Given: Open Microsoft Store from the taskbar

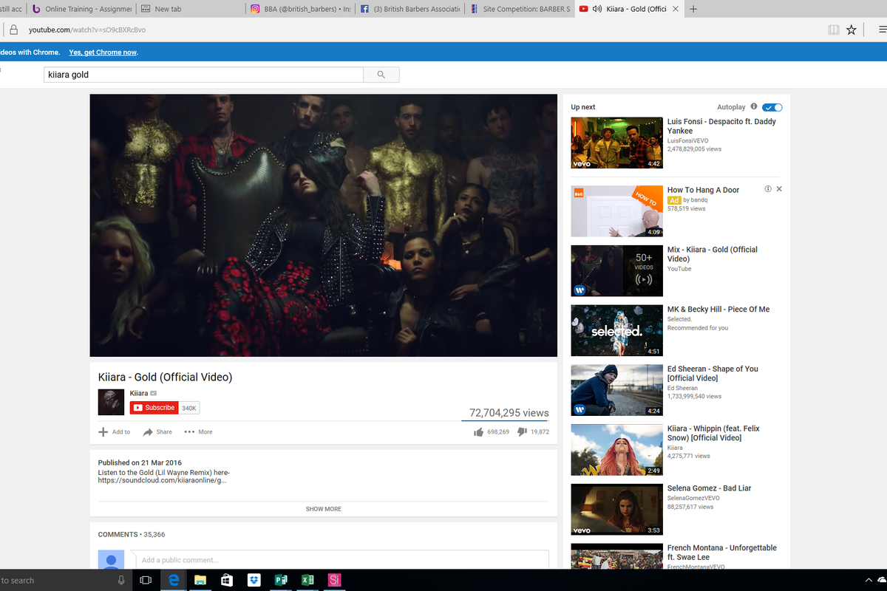Looking at the screenshot, I should [x=227, y=581].
